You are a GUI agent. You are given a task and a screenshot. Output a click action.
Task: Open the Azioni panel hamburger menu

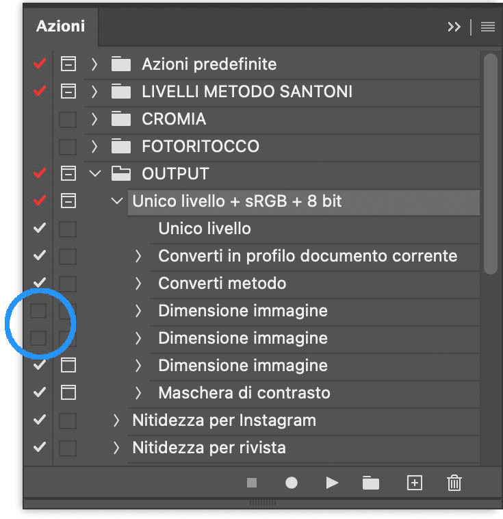coord(487,27)
